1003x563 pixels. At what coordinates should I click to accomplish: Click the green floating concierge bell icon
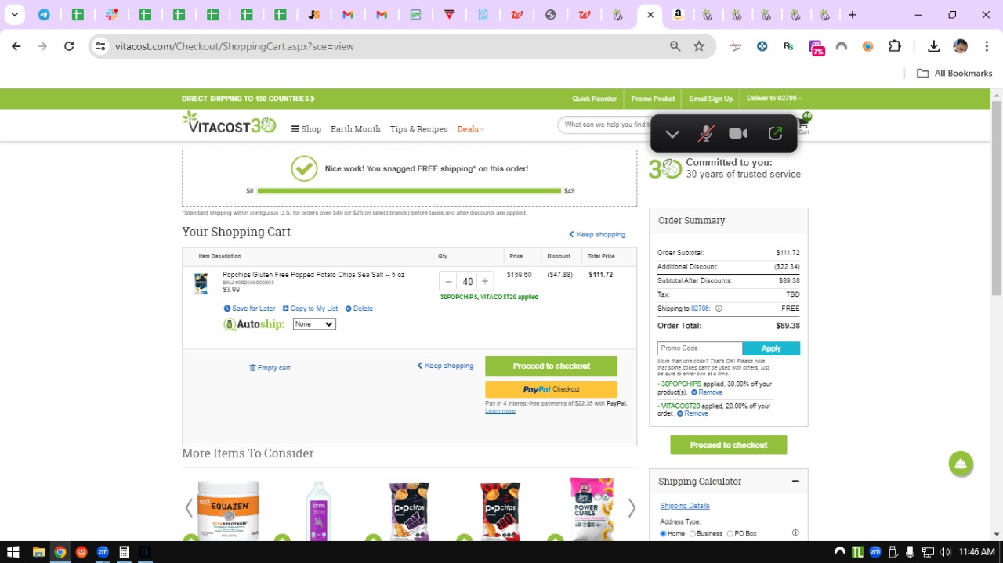pos(961,464)
